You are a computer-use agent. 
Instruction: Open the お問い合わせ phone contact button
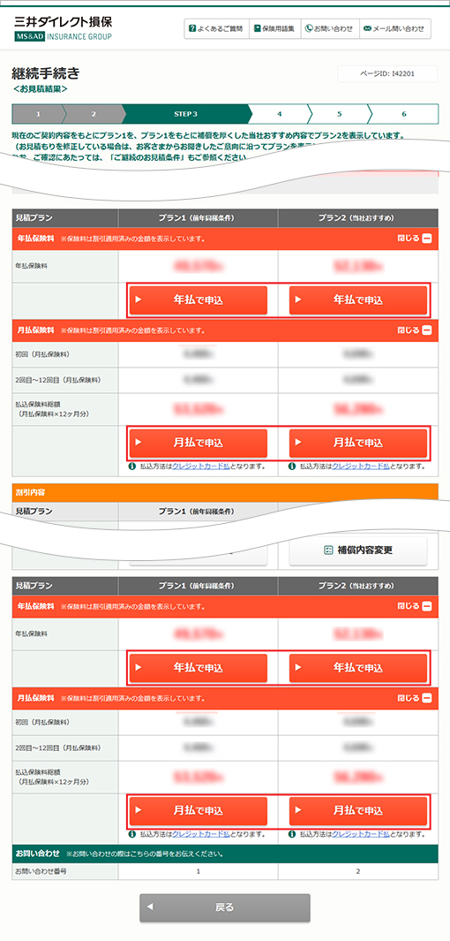330,29
